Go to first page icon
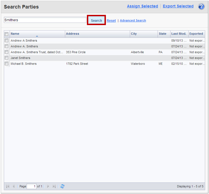Viewport: 209px width, 194px height. (8, 186)
